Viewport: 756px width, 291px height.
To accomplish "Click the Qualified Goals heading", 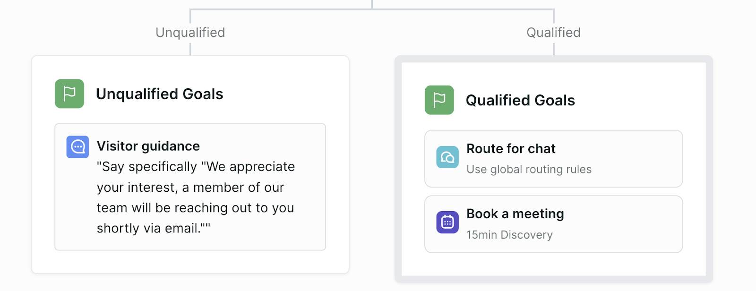I will (520, 100).
